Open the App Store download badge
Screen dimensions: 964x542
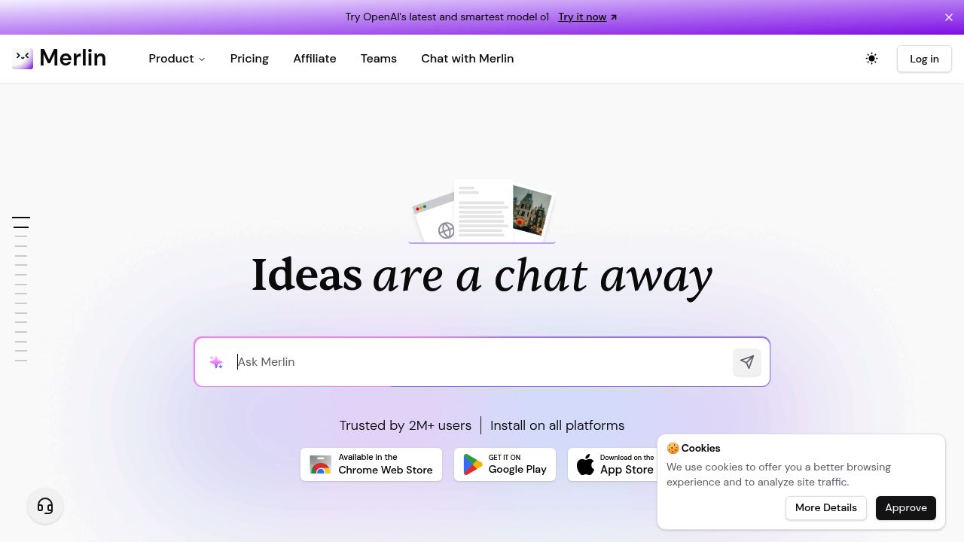[612, 464]
